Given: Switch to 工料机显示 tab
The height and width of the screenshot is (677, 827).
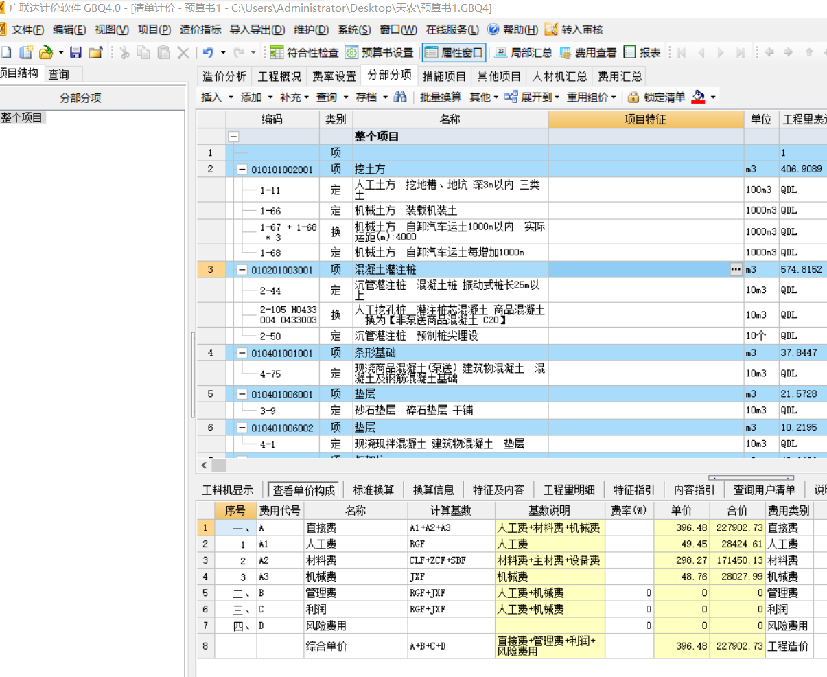Looking at the screenshot, I should pyautogui.click(x=228, y=490).
